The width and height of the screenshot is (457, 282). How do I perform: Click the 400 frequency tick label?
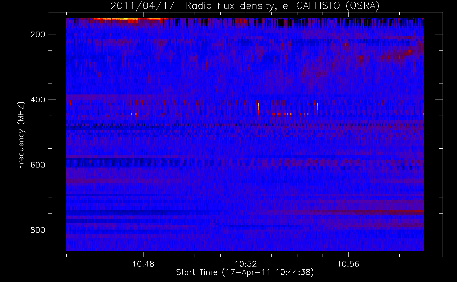click(38, 100)
